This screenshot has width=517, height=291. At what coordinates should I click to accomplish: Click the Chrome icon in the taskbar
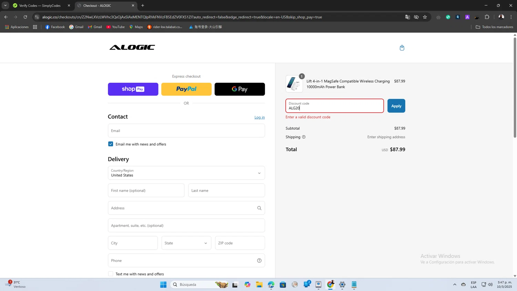331,284
